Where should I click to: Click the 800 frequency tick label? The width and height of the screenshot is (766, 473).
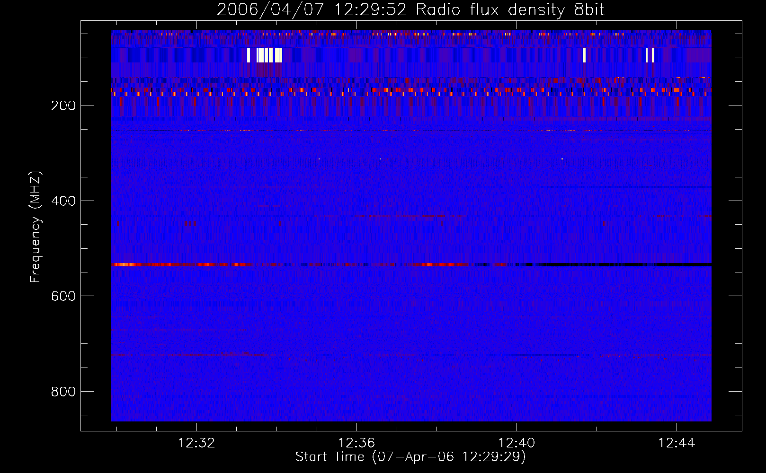[63, 392]
